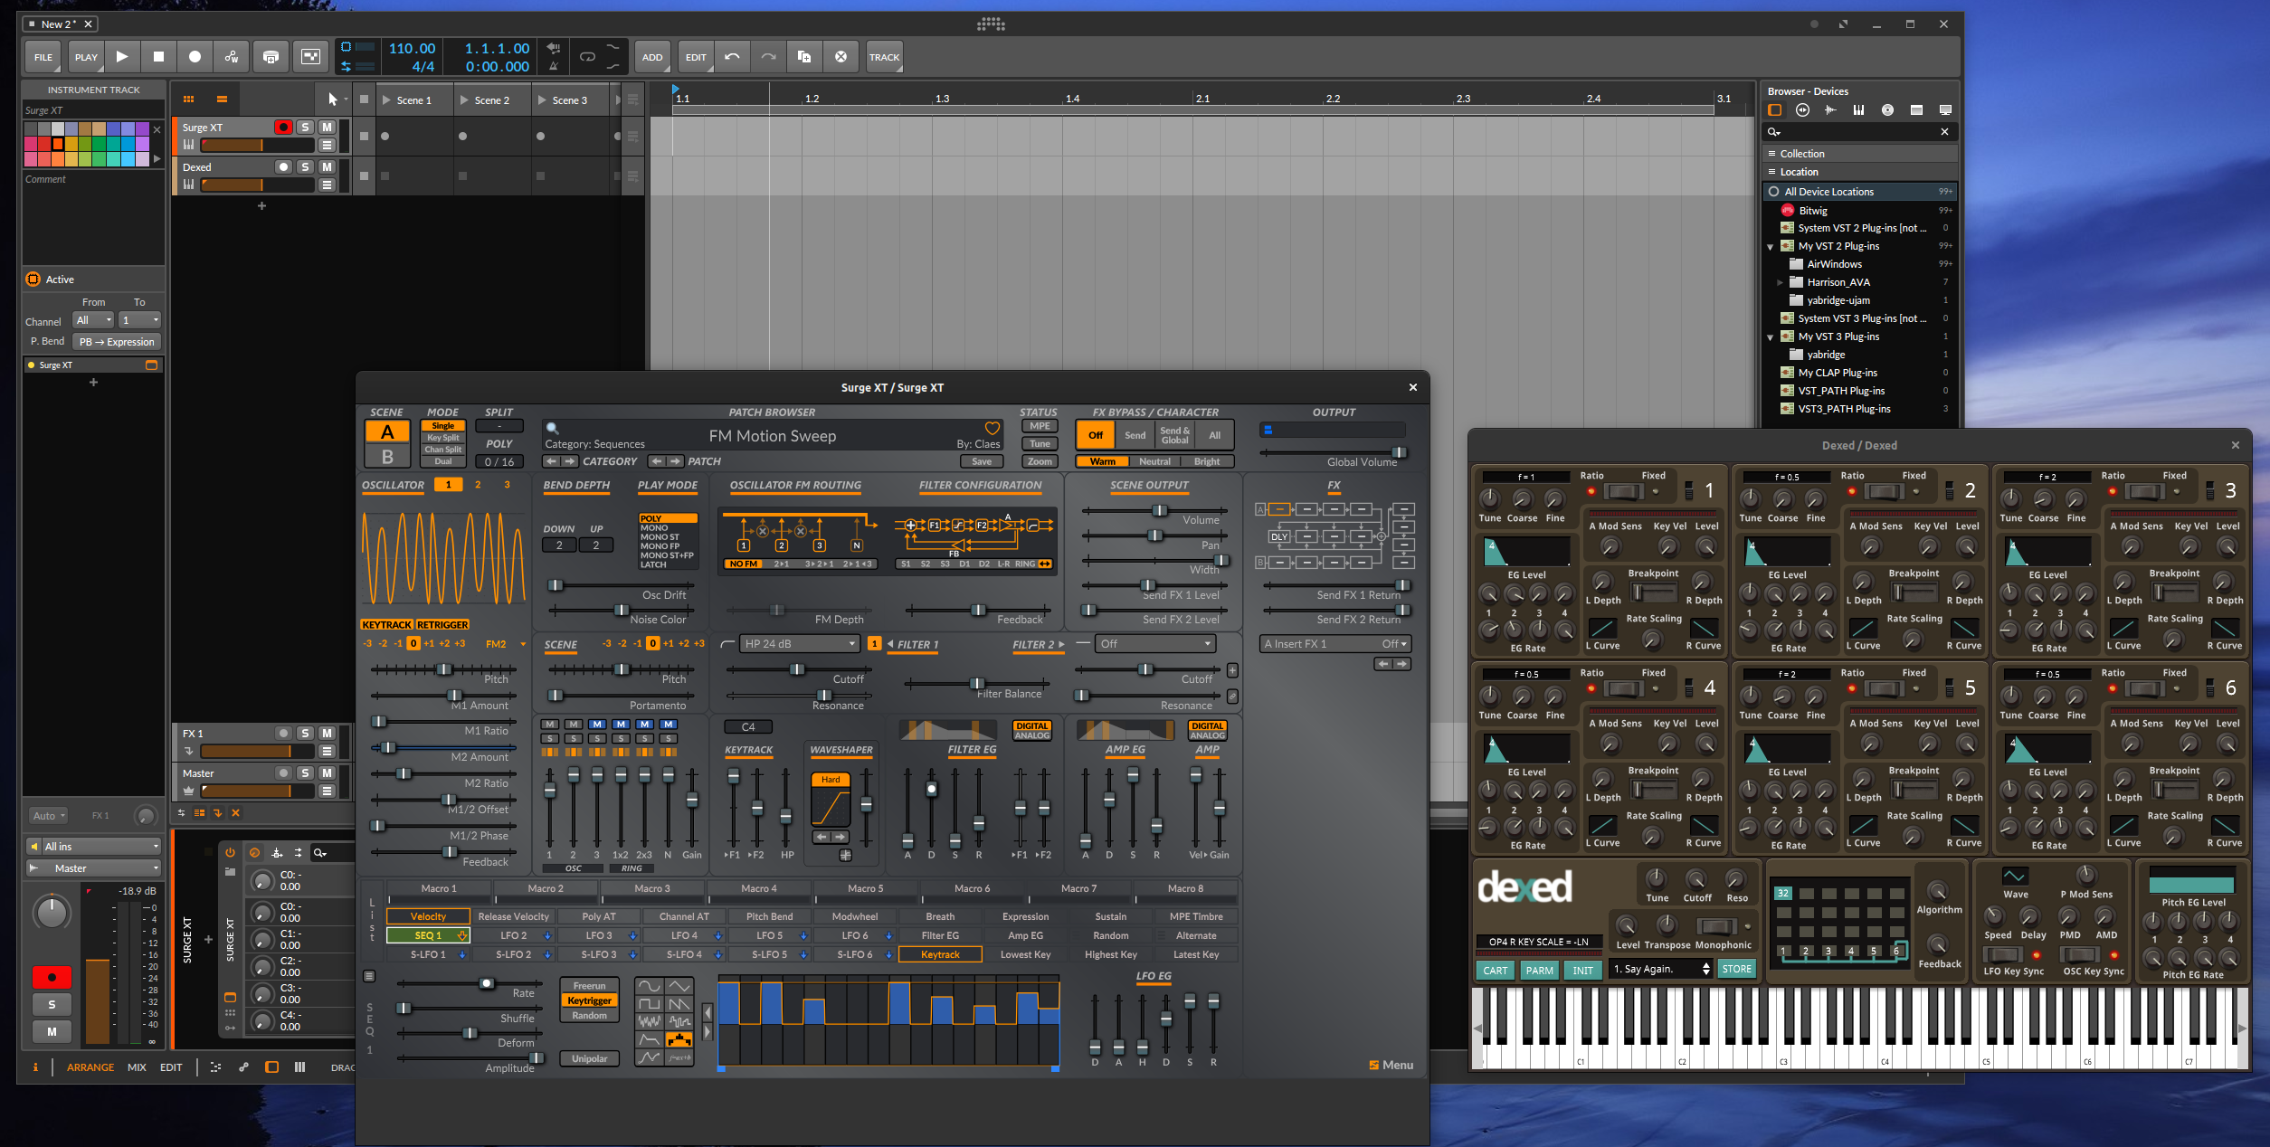
Task: Switch to the EDIT view in footer
Action: point(171,1067)
